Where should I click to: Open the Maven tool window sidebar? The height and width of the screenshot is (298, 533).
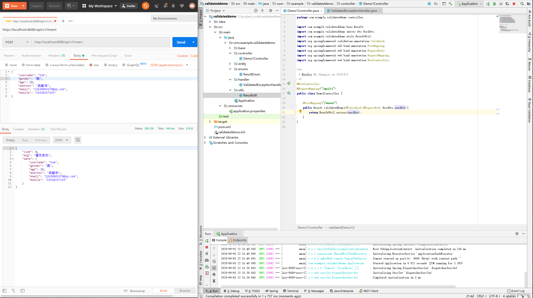(x=530, y=66)
